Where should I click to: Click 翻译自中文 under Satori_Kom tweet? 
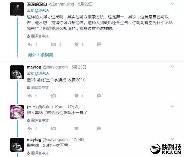[40, 120]
